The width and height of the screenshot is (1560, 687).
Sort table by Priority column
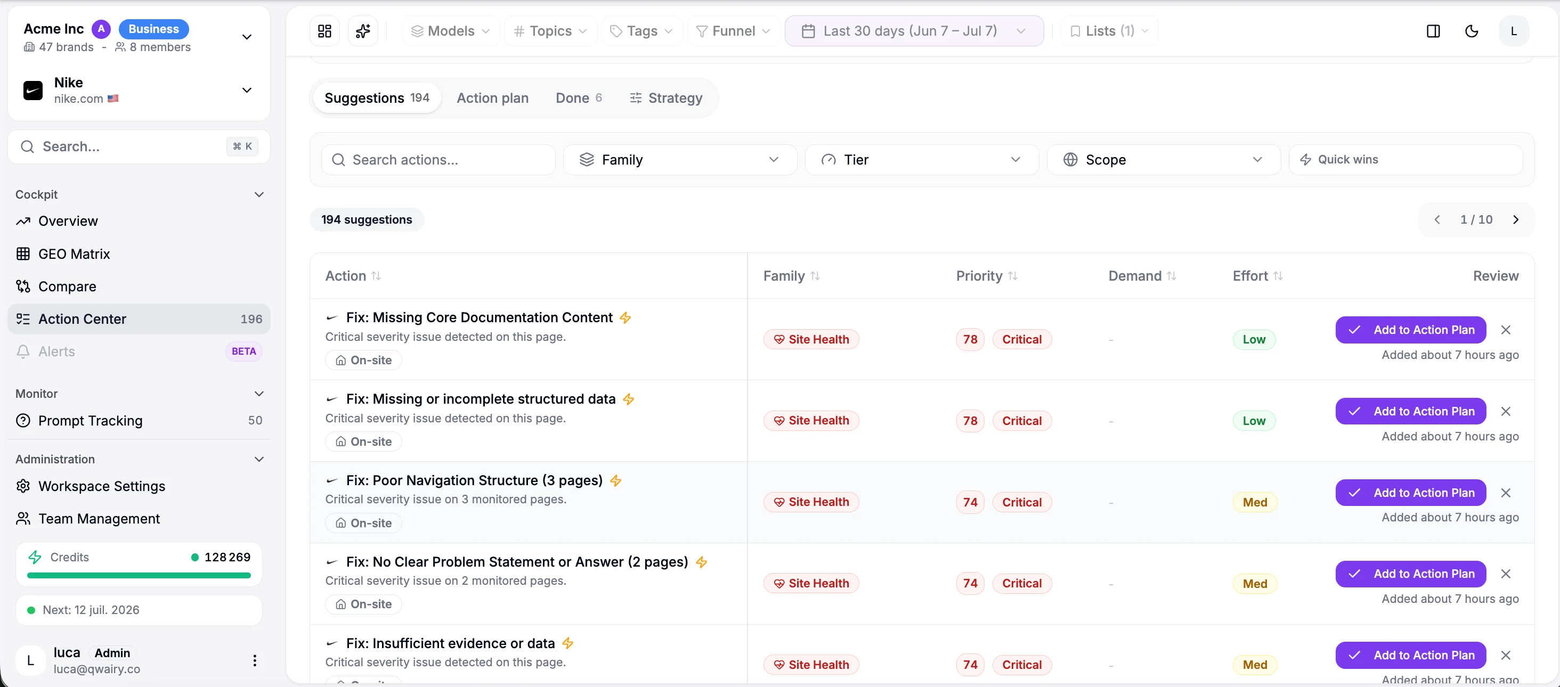[x=987, y=276]
